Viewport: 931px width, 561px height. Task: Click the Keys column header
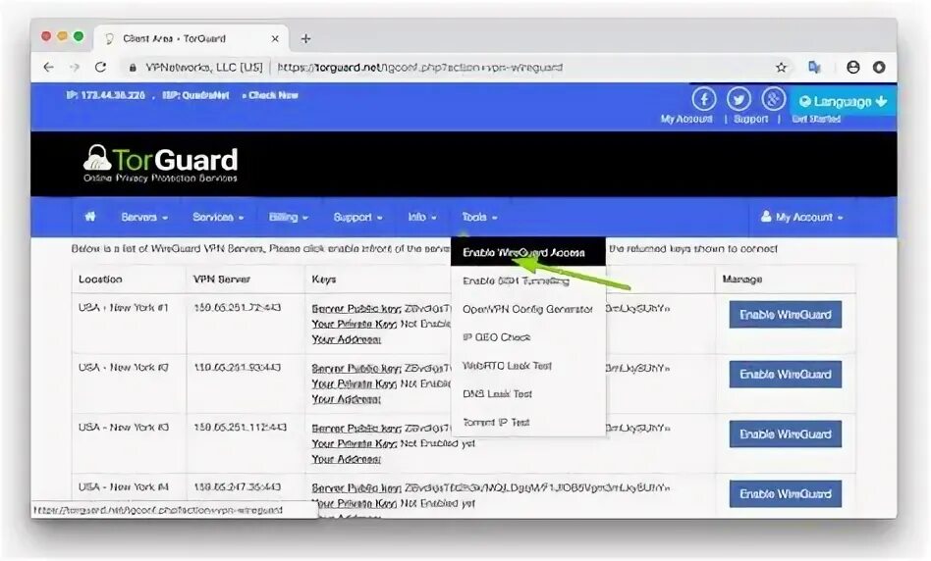(x=324, y=280)
